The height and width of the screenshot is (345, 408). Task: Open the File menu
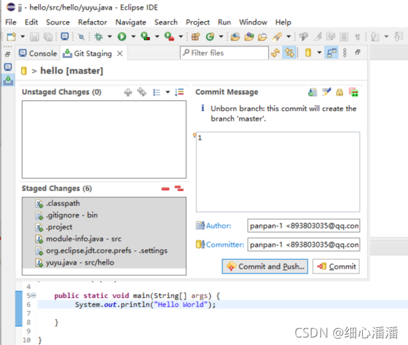pyautogui.click(x=11, y=22)
